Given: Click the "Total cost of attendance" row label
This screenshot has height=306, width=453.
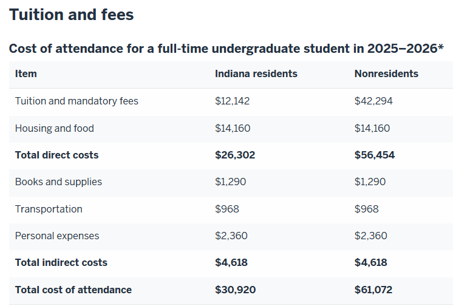Looking at the screenshot, I should (x=73, y=290).
